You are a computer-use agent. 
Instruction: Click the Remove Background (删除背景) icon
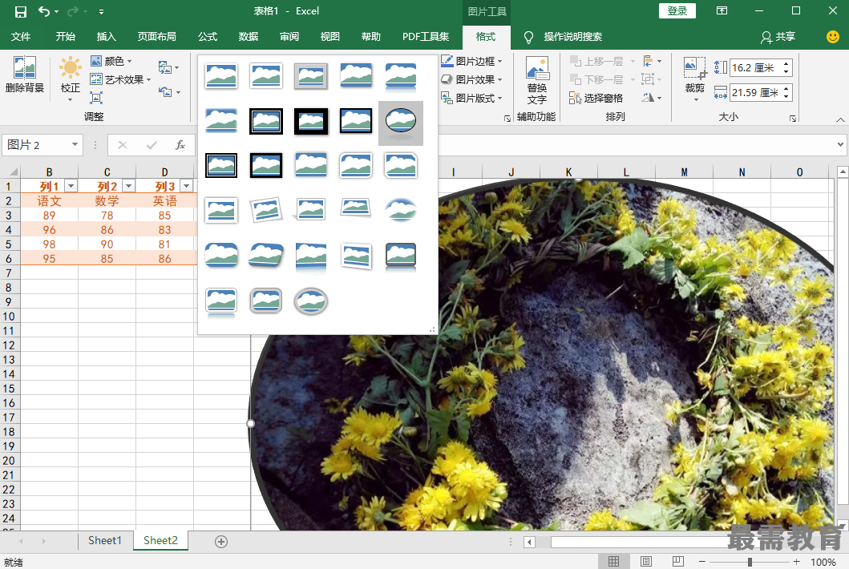[24, 75]
